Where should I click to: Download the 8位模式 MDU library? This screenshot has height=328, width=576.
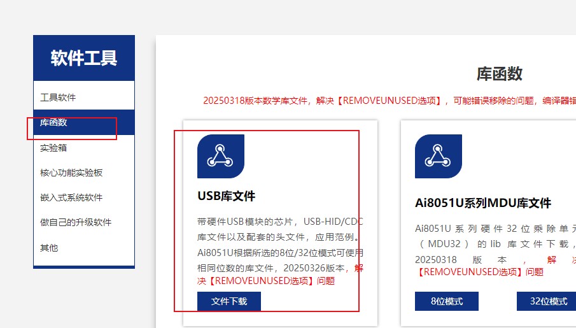click(x=447, y=301)
